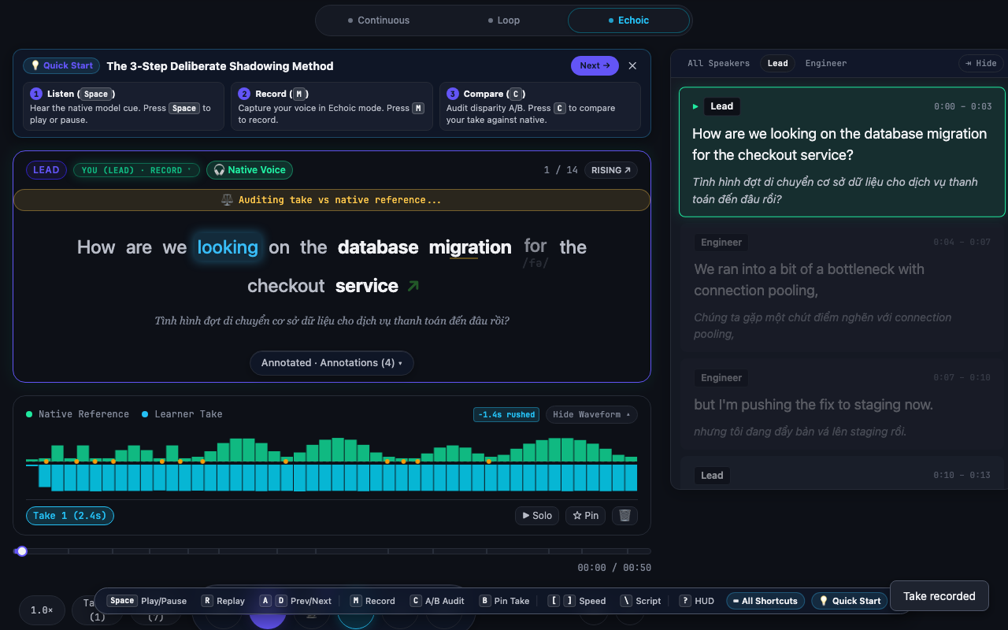The height and width of the screenshot is (630, 1008).
Task: Select the Echoic mode
Action: point(628,20)
